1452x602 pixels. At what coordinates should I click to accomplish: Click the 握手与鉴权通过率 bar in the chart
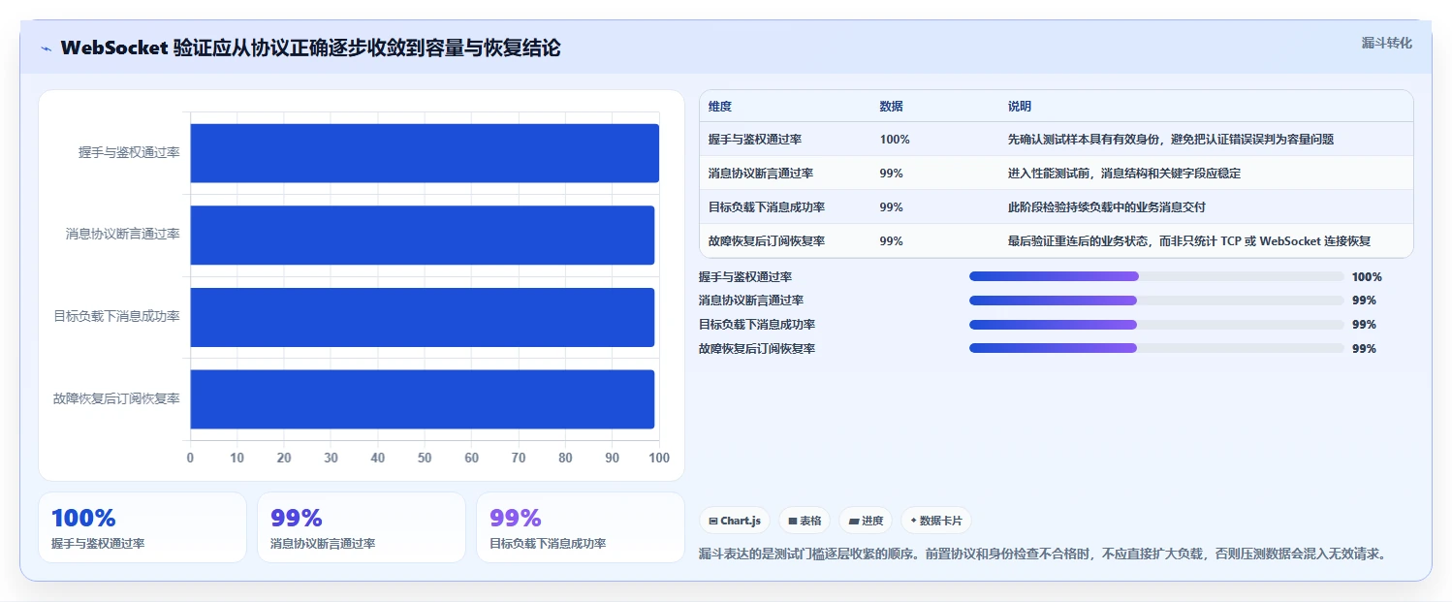425,153
